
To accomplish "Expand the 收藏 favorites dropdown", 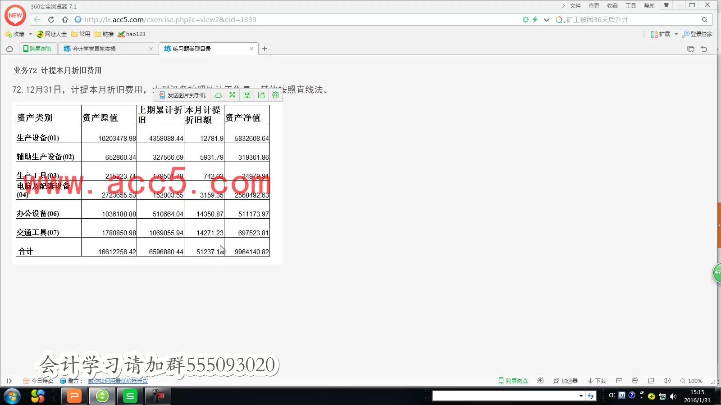I will (x=30, y=34).
